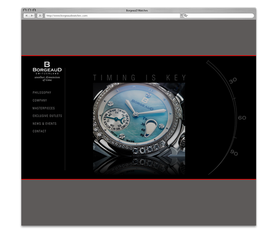
Task: Click the minimize window button
Action: coord(29,10)
